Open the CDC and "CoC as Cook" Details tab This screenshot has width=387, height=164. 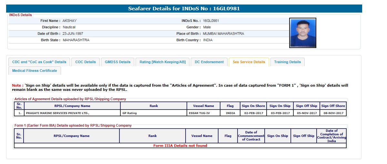click(39, 62)
